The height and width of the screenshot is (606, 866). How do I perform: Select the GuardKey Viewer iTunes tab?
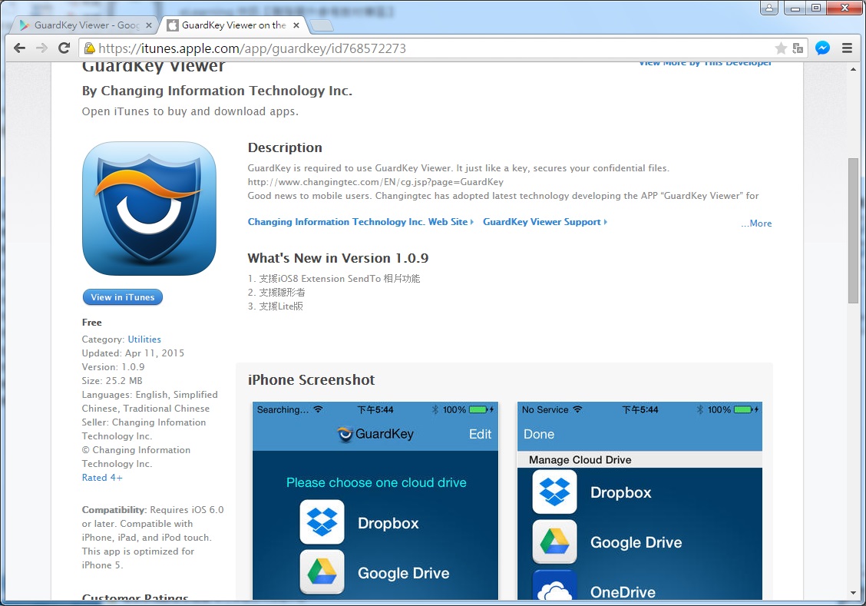click(232, 25)
